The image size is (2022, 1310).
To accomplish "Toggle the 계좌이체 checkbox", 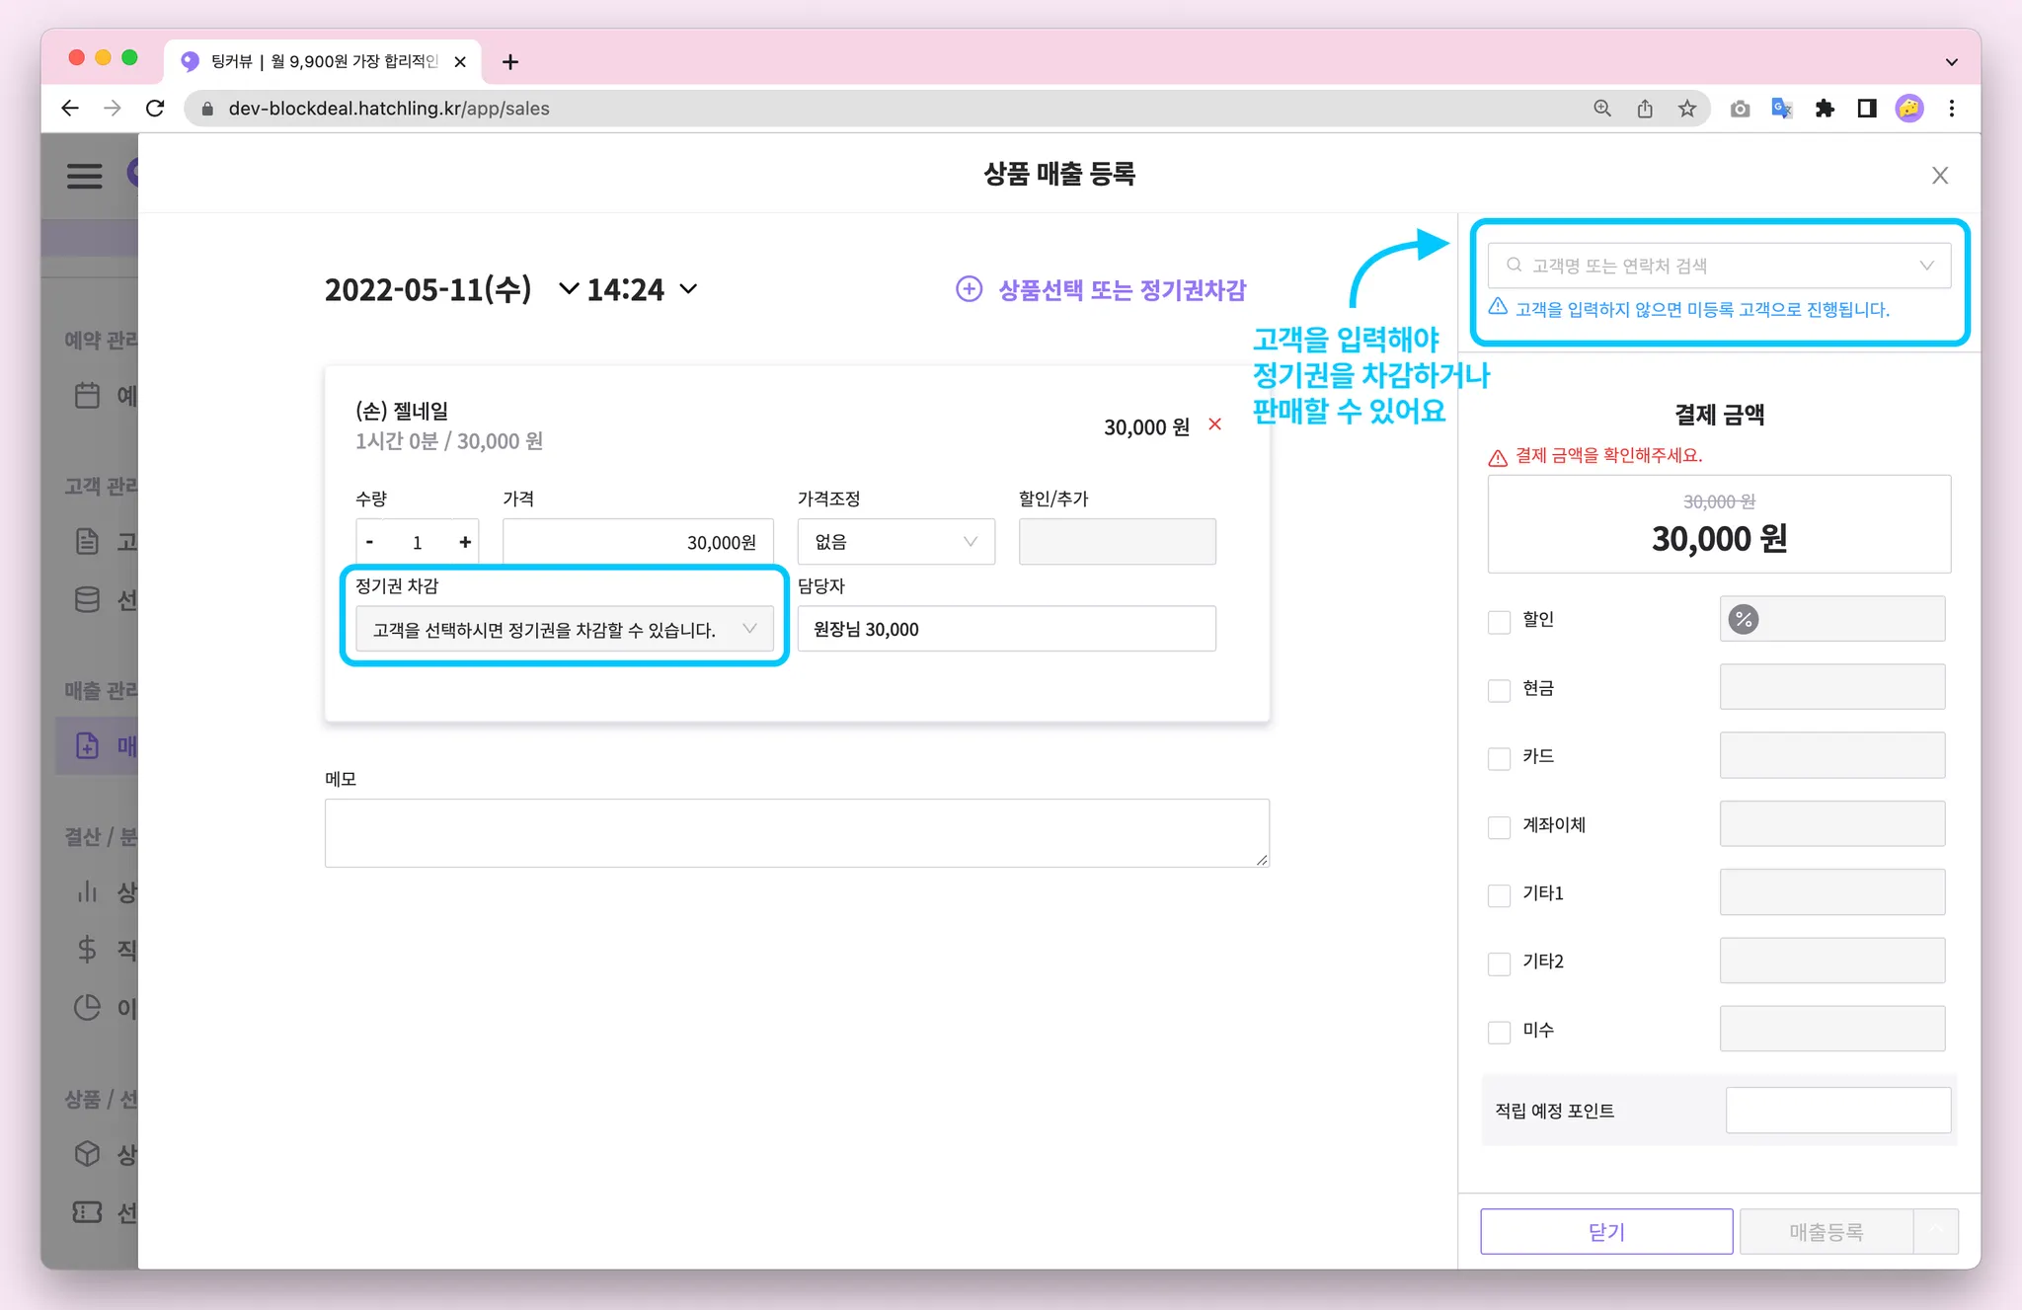I will pyautogui.click(x=1499, y=827).
